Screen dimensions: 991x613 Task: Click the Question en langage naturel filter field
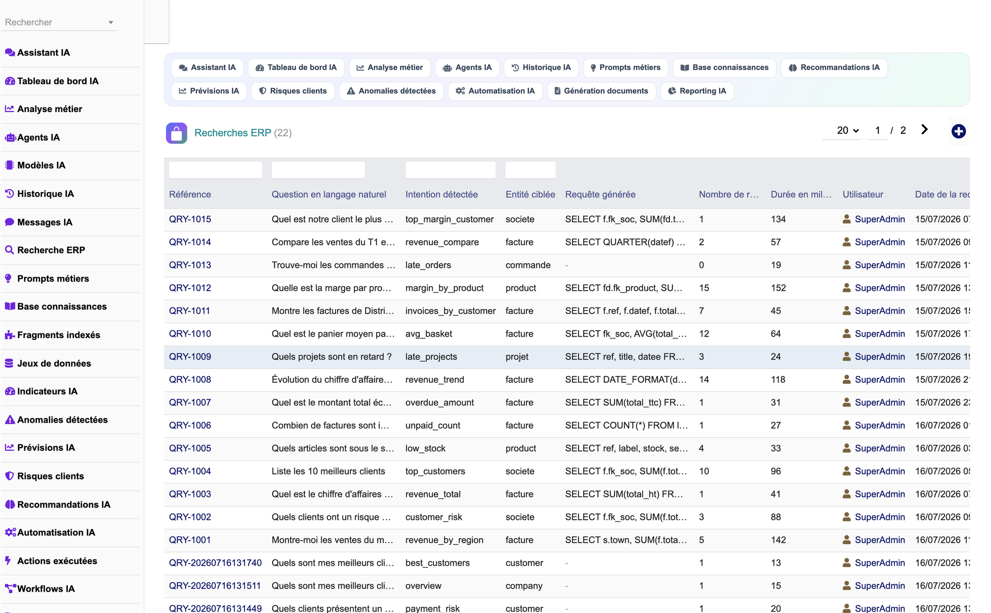[x=318, y=170]
